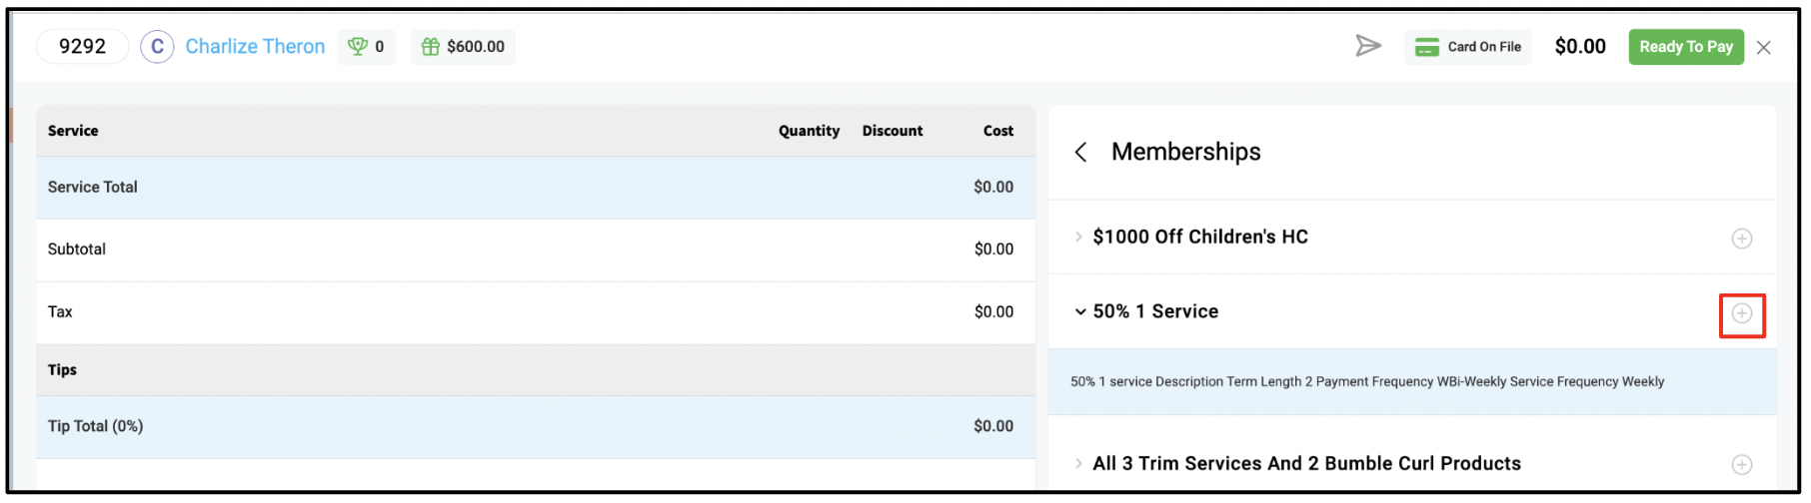
Task: Click the Service column header
Action: (73, 131)
